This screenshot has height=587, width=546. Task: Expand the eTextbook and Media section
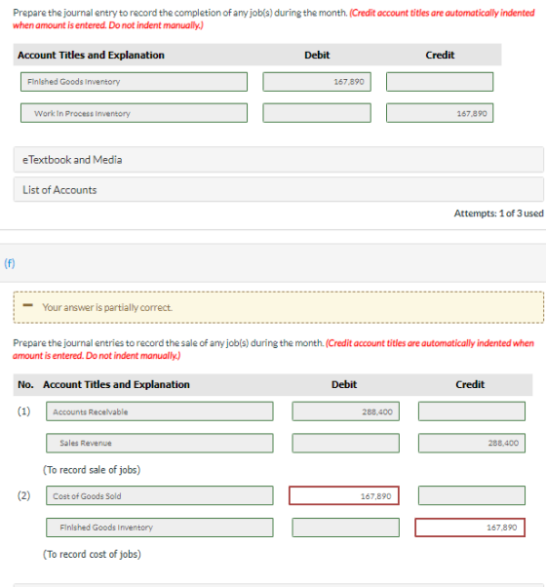279,160
